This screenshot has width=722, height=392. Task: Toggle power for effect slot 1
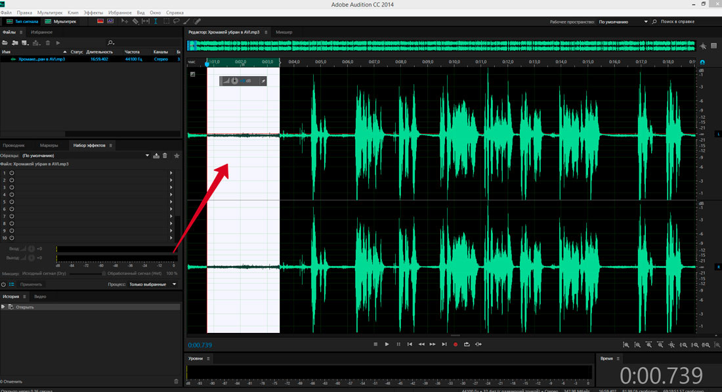point(12,173)
